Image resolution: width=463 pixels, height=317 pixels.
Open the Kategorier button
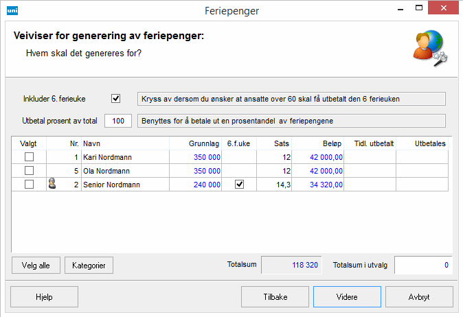[x=89, y=265]
